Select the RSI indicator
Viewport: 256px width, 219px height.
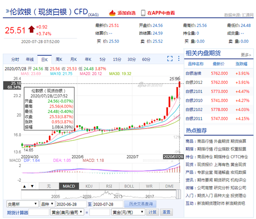click(x=109, y=186)
